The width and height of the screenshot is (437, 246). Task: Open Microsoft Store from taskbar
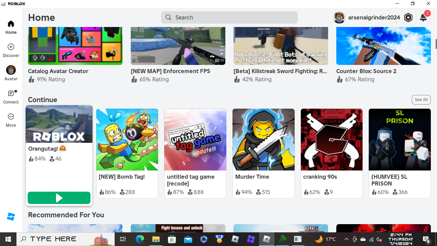pos(172,239)
